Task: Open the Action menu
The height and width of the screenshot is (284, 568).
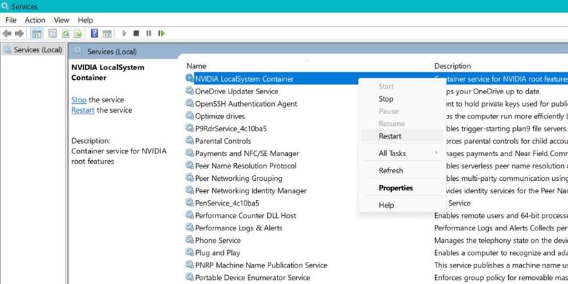Action: [35, 20]
